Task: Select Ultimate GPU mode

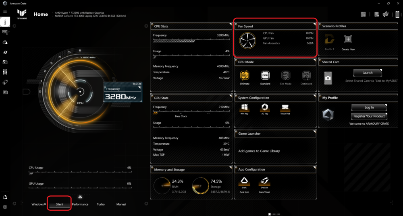Action: pos(245,78)
